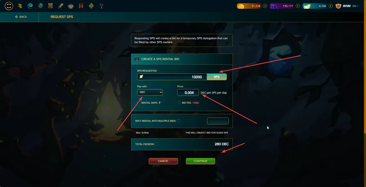Click the price per SPS input field
The image size is (366, 187).
click(188, 93)
